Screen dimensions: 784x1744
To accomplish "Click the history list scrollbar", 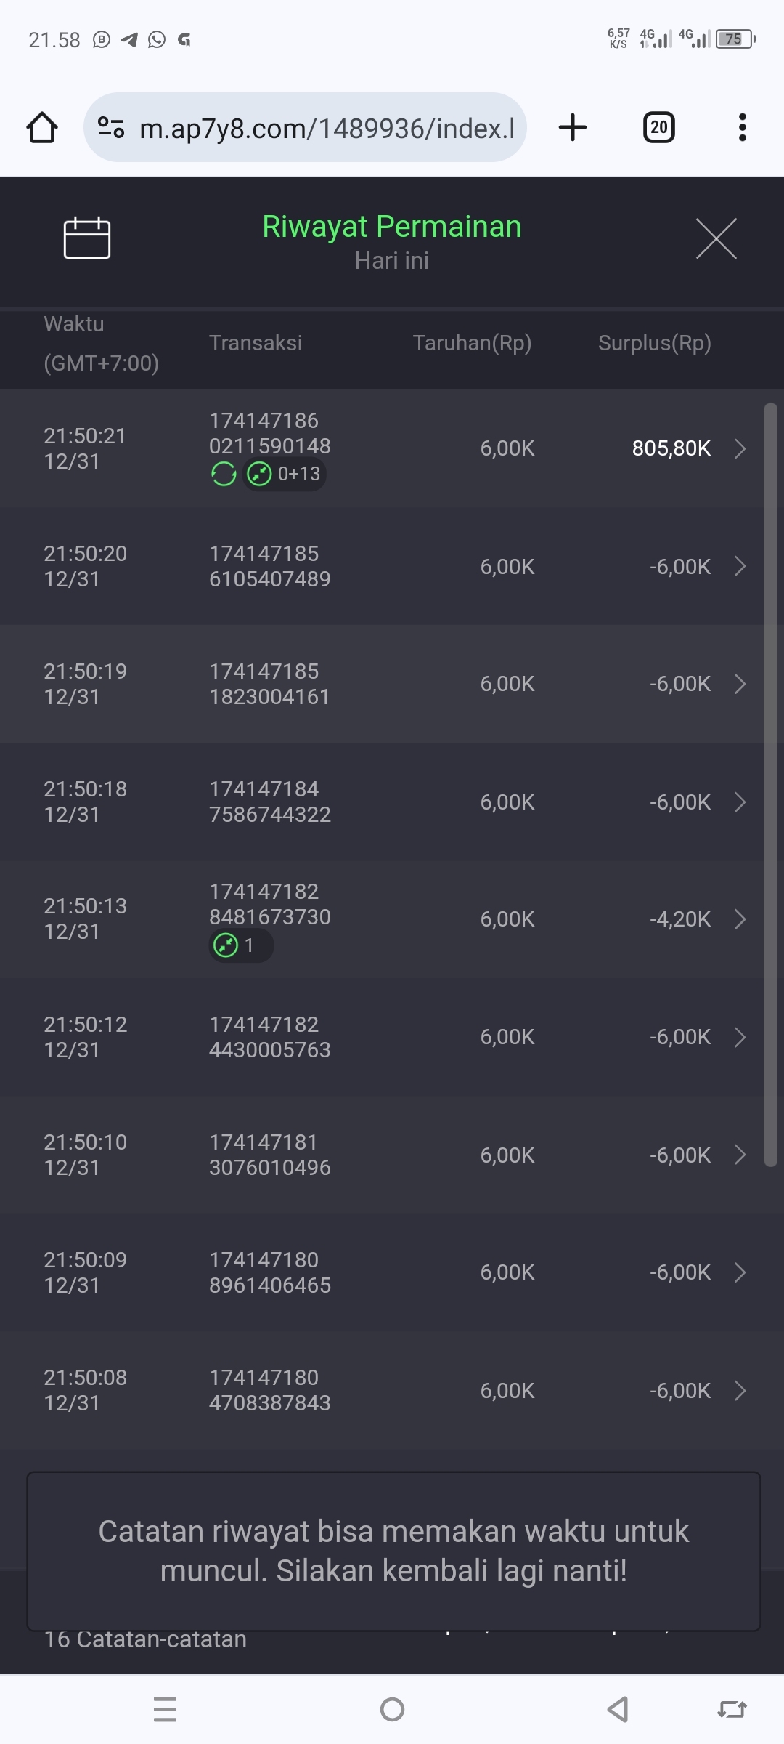I will pyautogui.click(x=770, y=785).
